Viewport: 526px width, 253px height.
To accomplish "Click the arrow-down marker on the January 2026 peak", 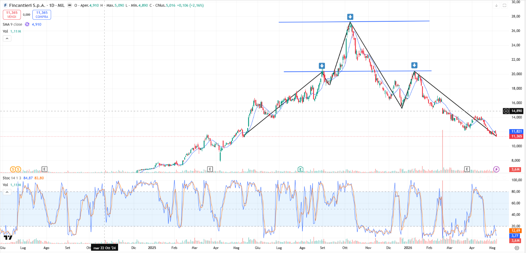I will tap(414, 65).
